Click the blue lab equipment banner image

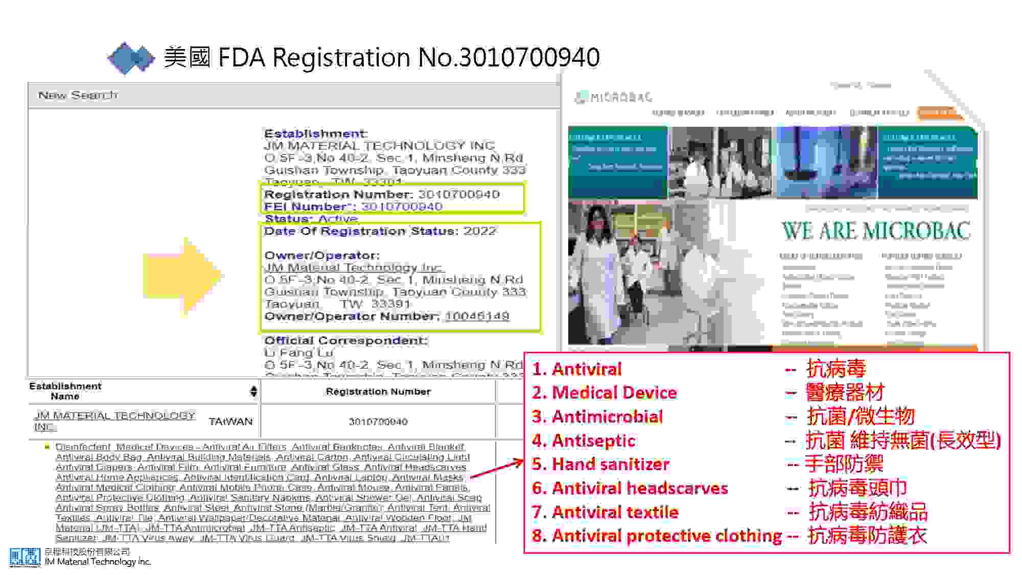(x=826, y=162)
